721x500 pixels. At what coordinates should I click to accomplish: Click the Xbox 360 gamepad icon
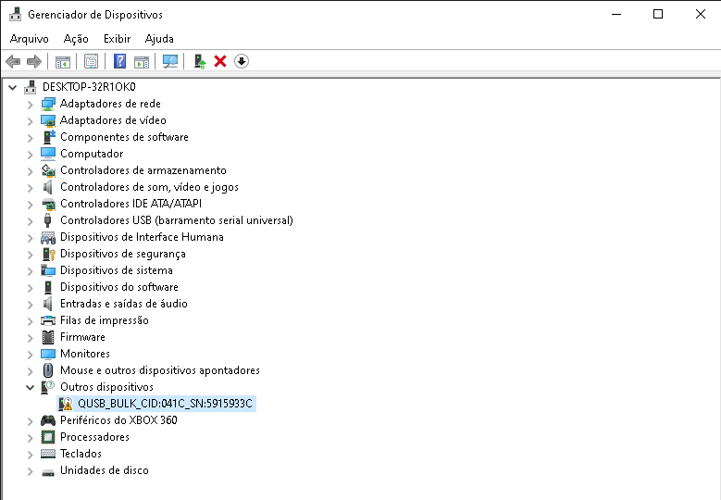(48, 420)
